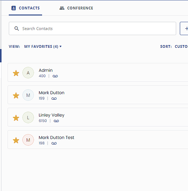Open the Mark Dutton contact name

(x=52, y=93)
